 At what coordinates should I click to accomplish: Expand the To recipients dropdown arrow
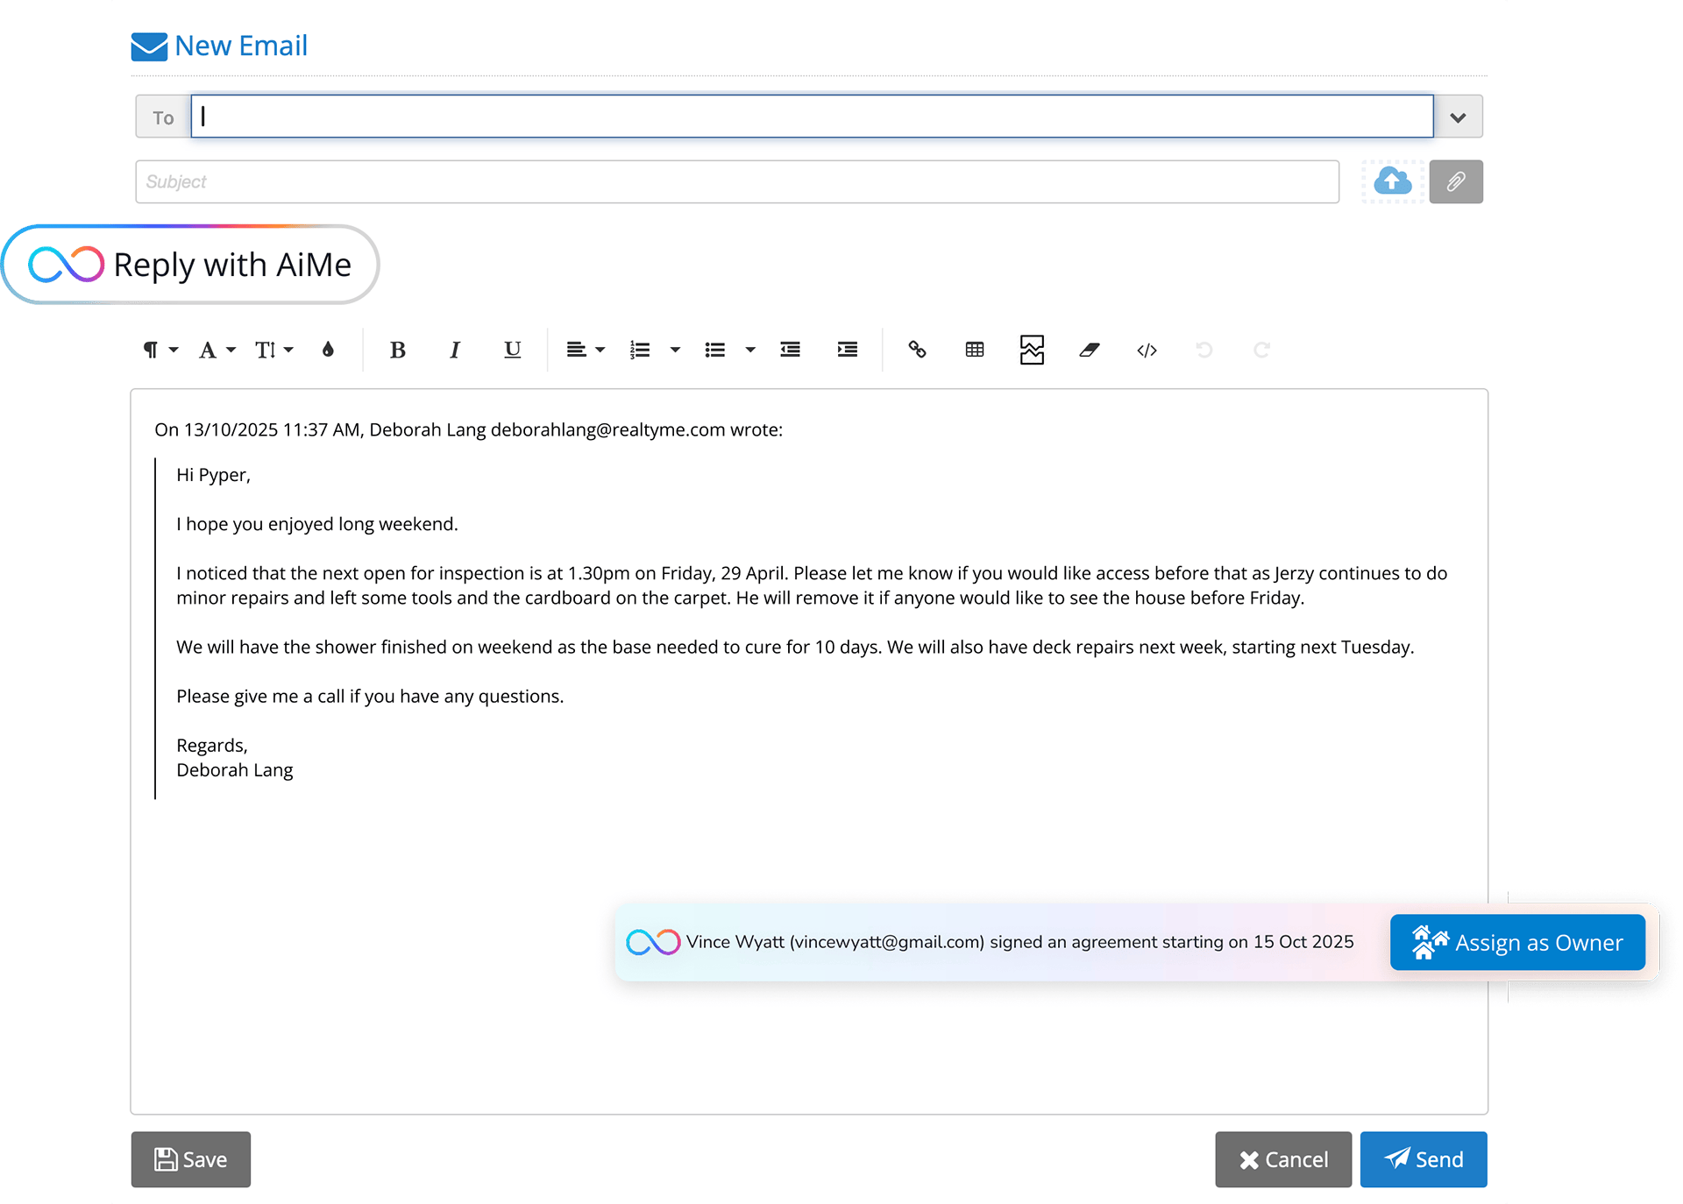pos(1458,117)
